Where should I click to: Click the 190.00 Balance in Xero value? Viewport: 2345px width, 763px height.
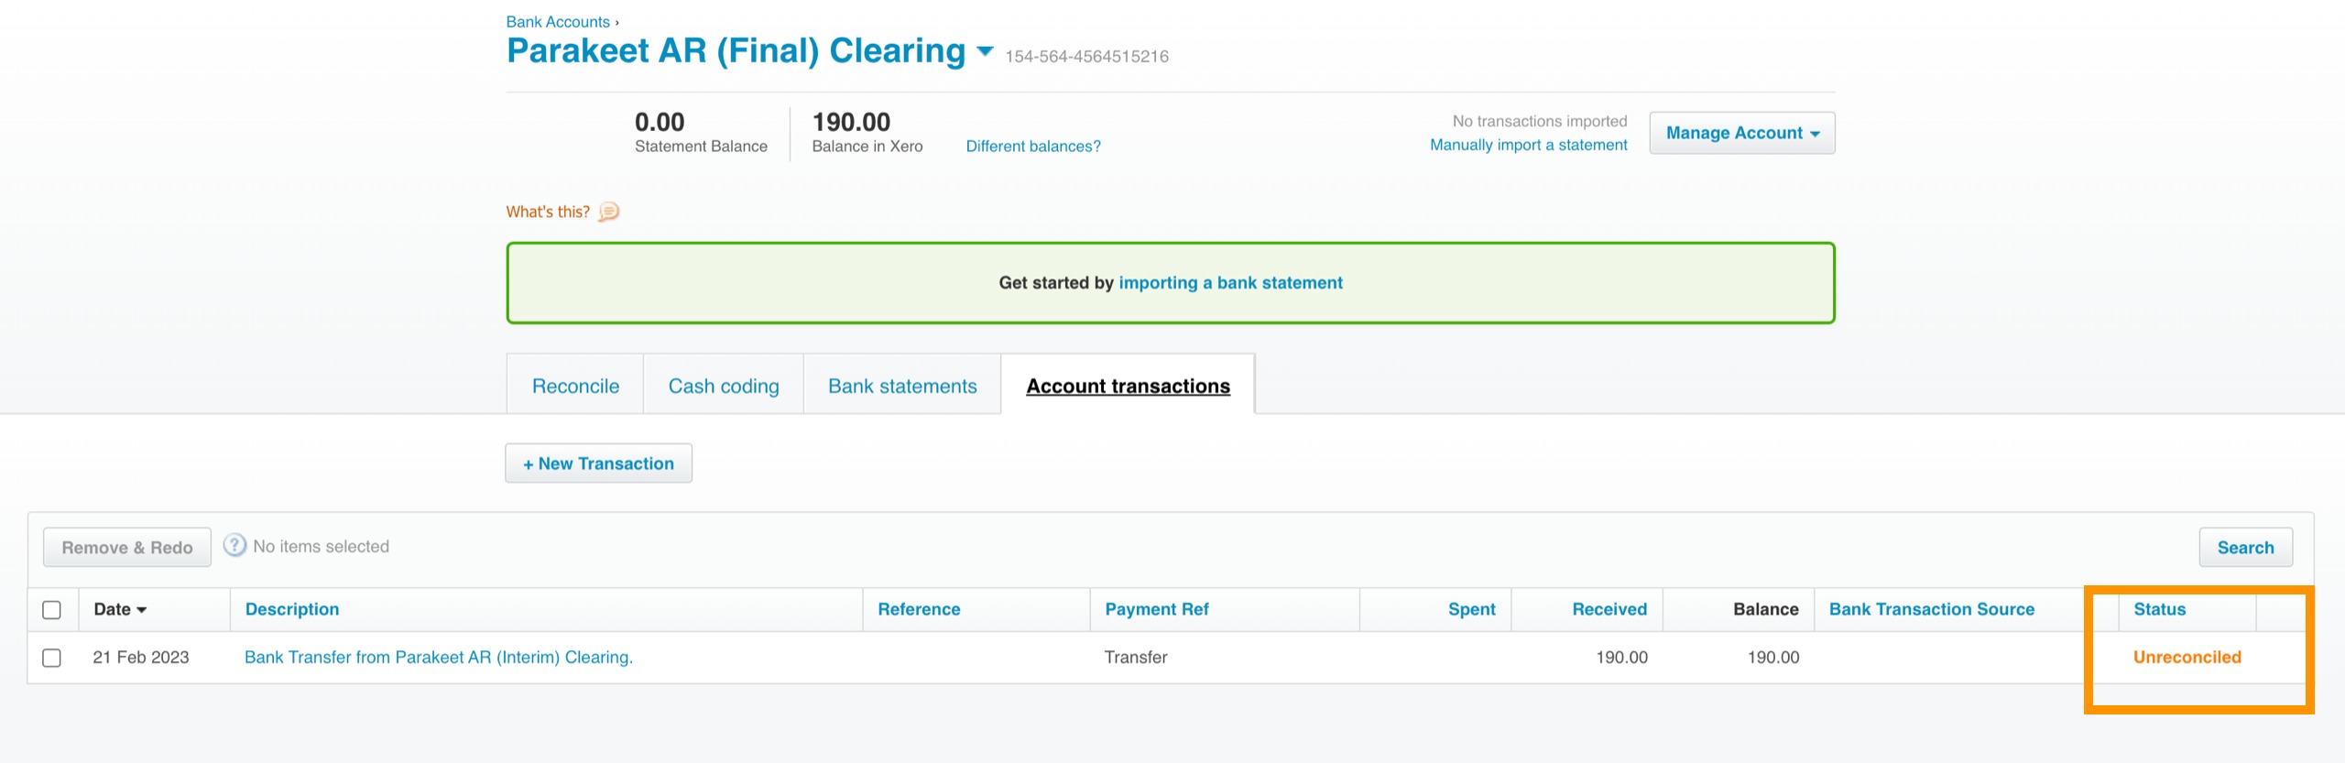[851, 122]
